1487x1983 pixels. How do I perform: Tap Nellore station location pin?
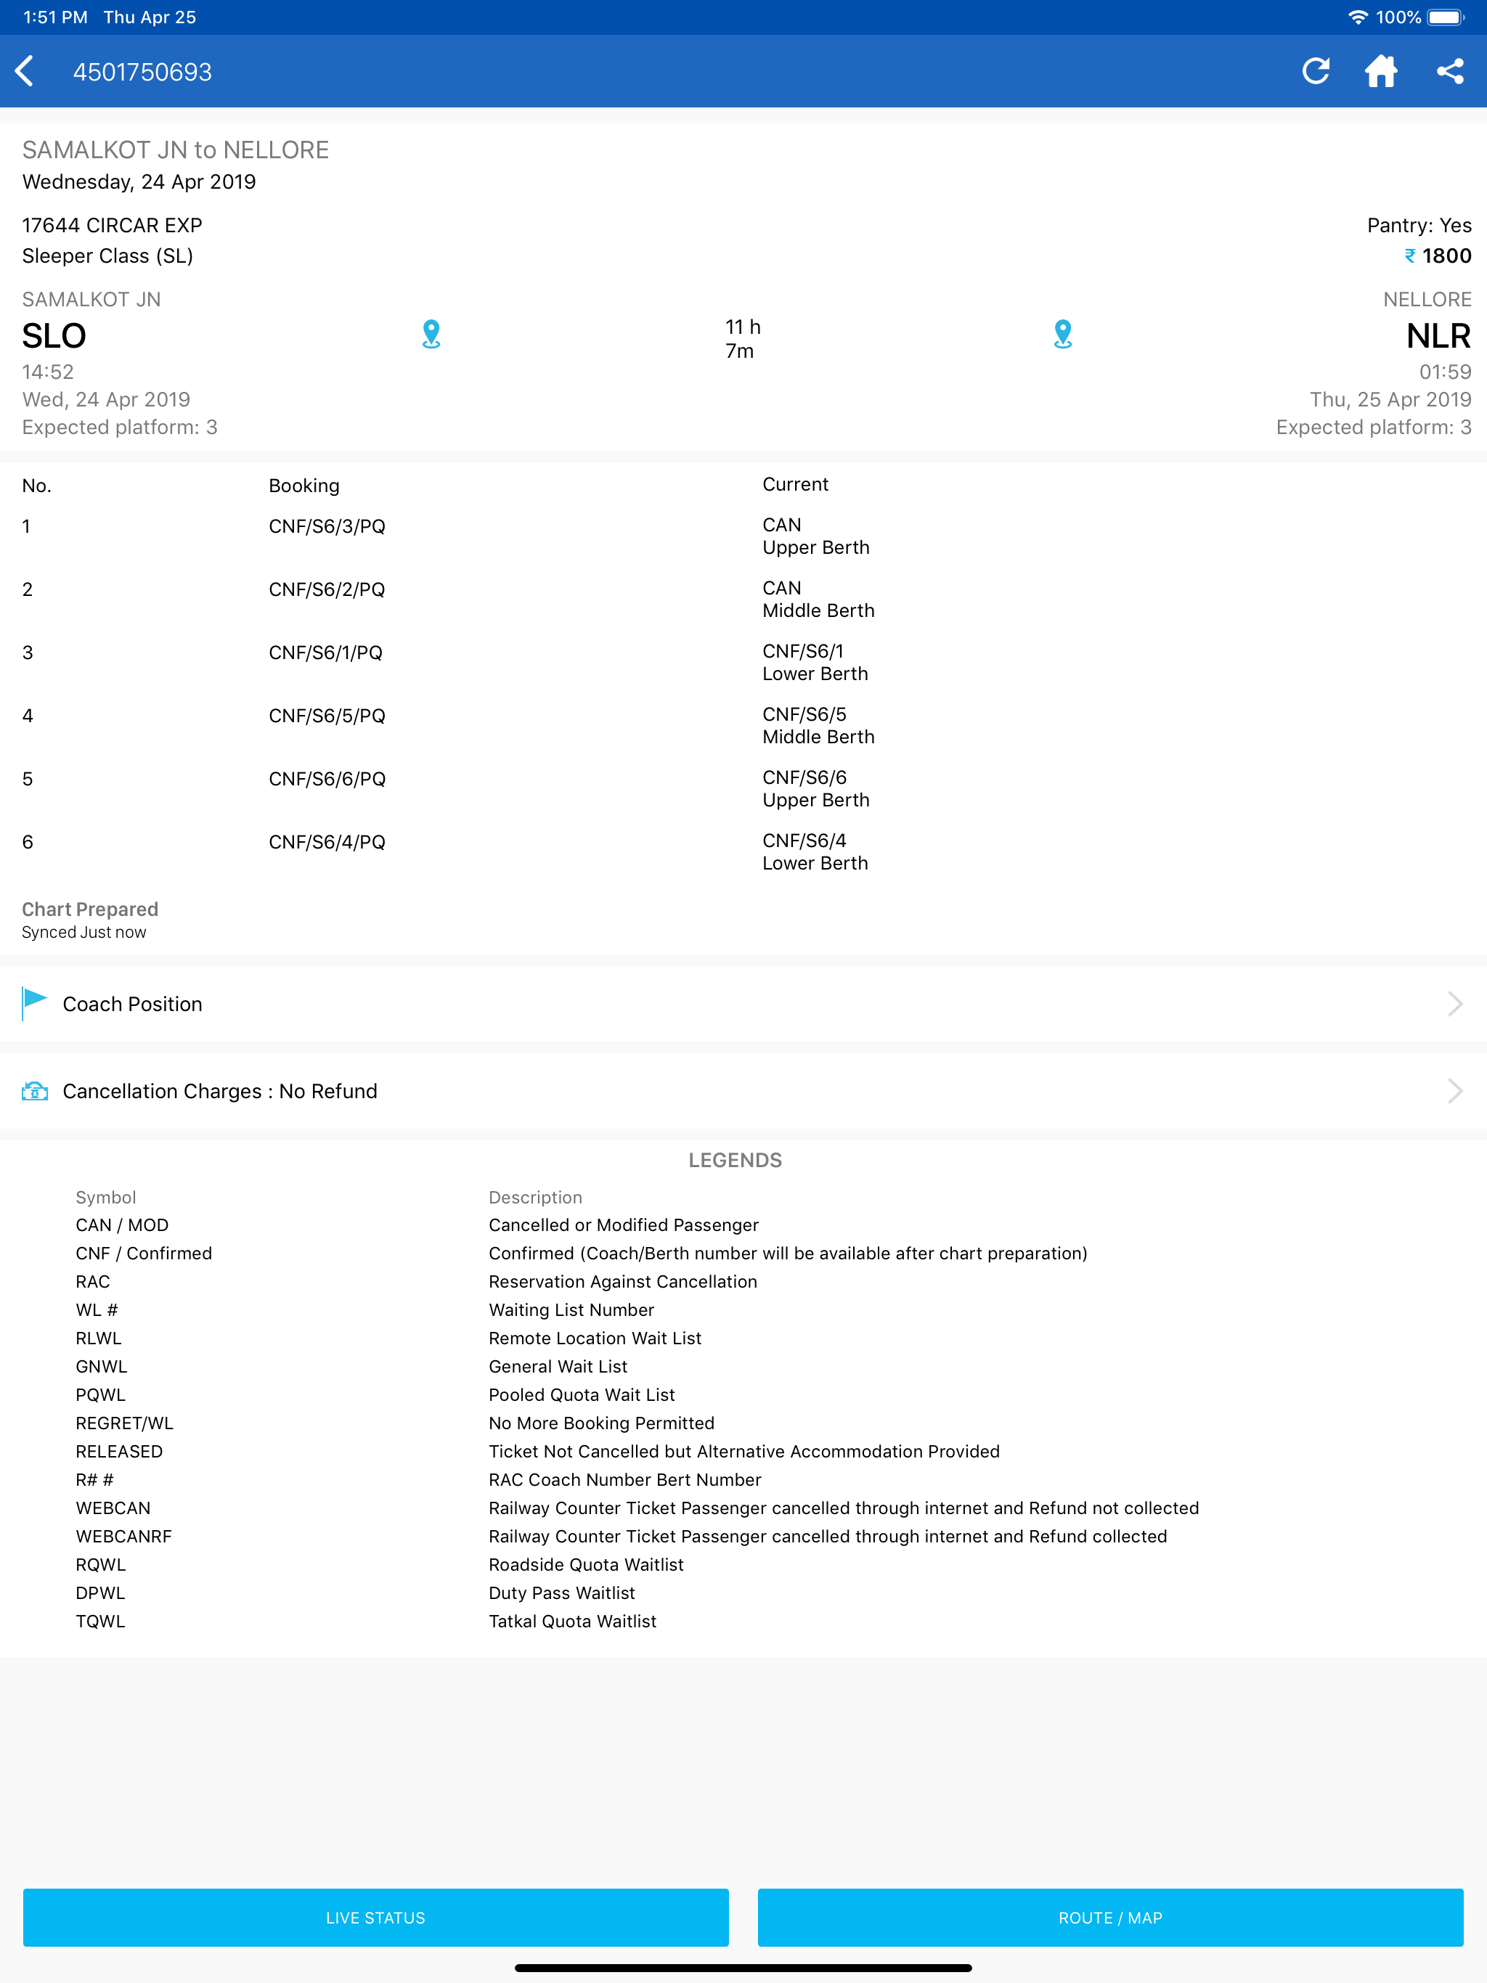(1063, 335)
